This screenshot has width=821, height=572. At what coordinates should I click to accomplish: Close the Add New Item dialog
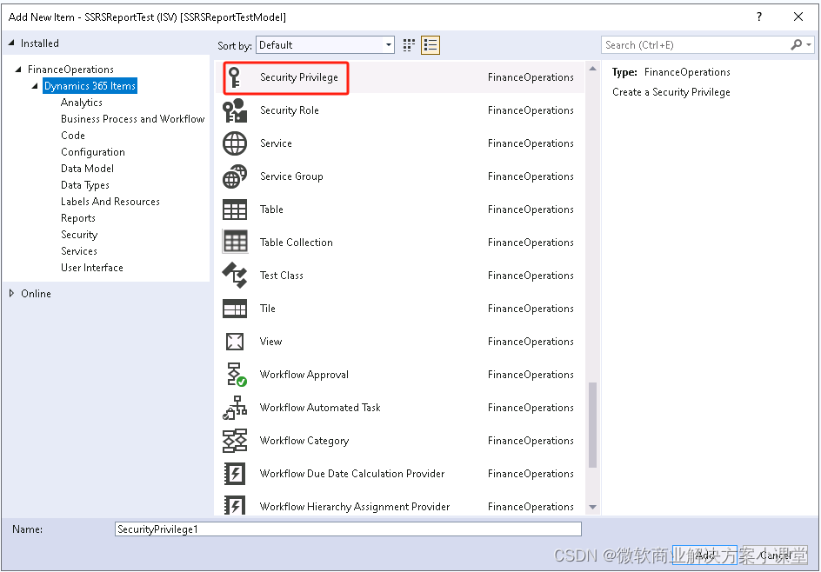(x=798, y=17)
